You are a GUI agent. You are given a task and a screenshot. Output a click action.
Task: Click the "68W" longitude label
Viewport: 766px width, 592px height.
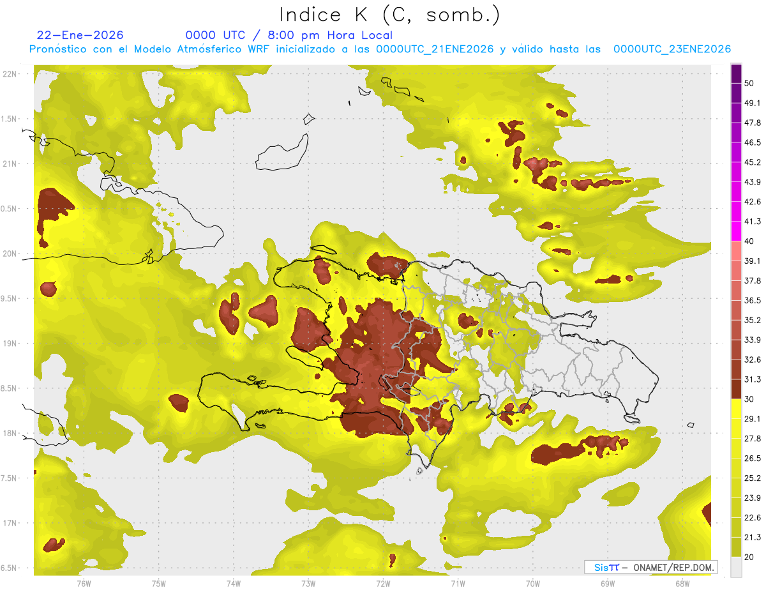click(682, 583)
